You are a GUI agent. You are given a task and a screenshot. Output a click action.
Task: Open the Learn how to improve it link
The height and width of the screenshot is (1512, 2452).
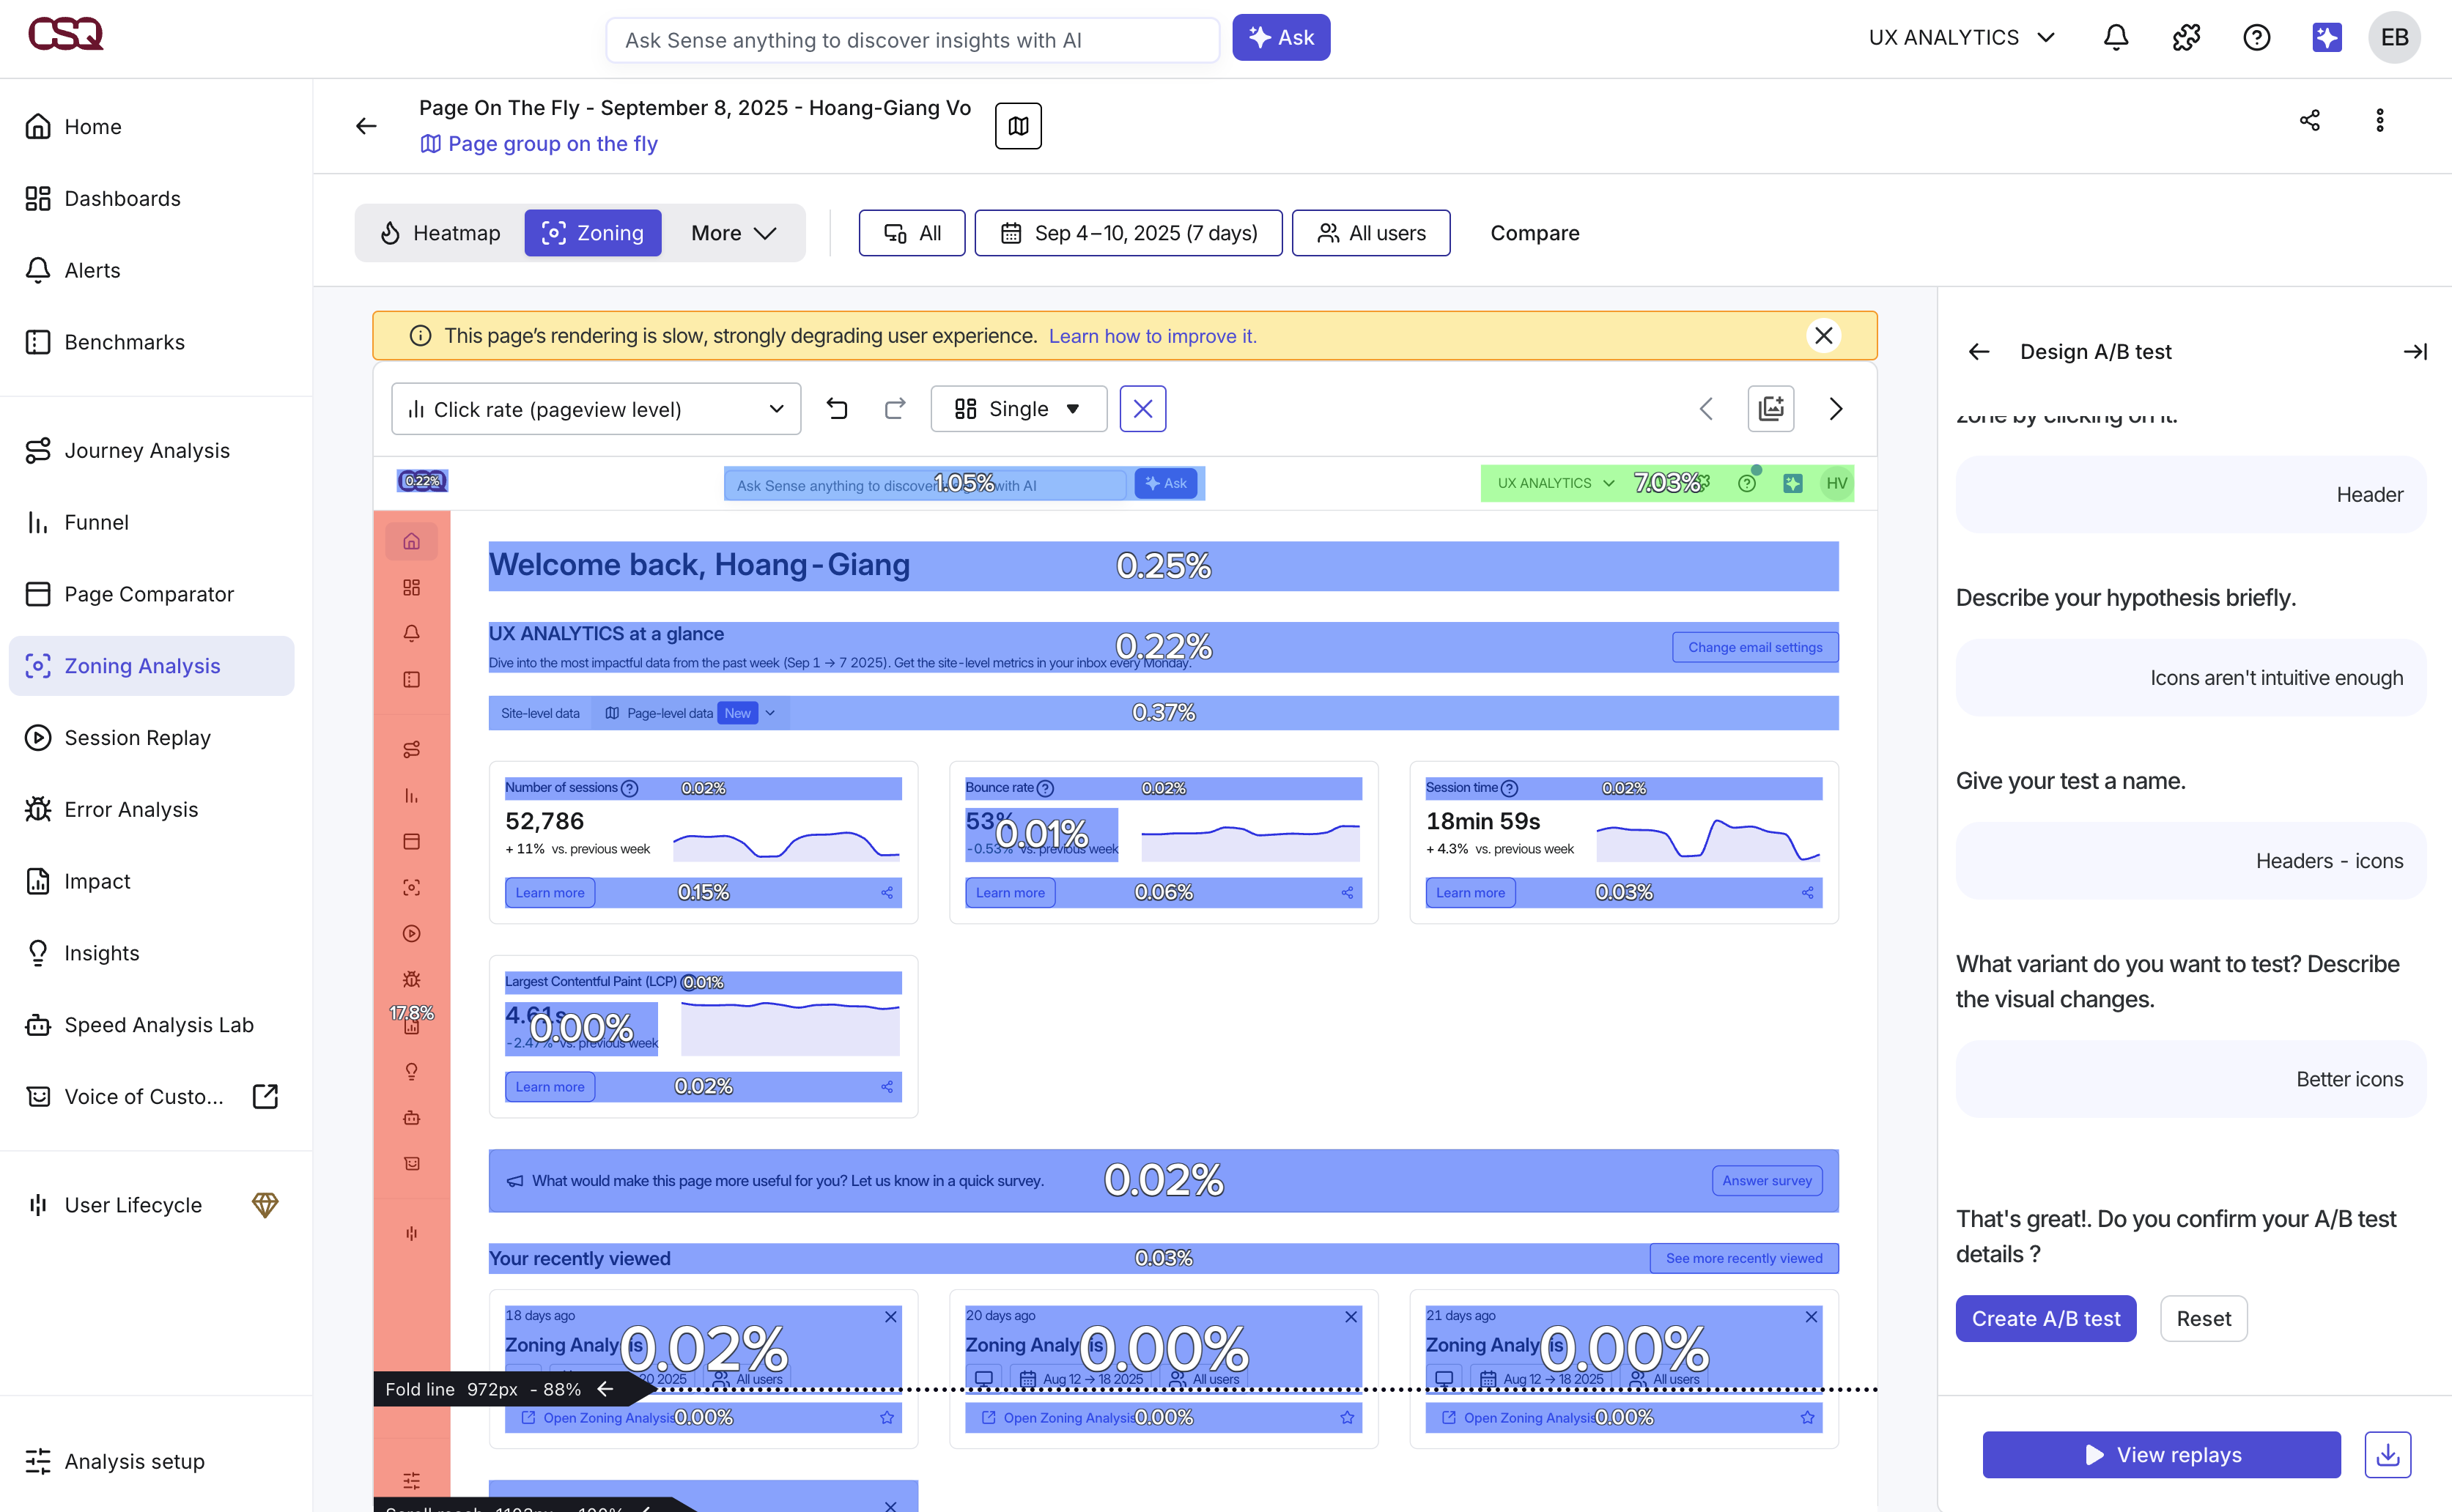1151,336
